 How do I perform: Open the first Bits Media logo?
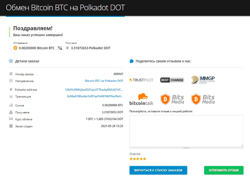point(172,99)
